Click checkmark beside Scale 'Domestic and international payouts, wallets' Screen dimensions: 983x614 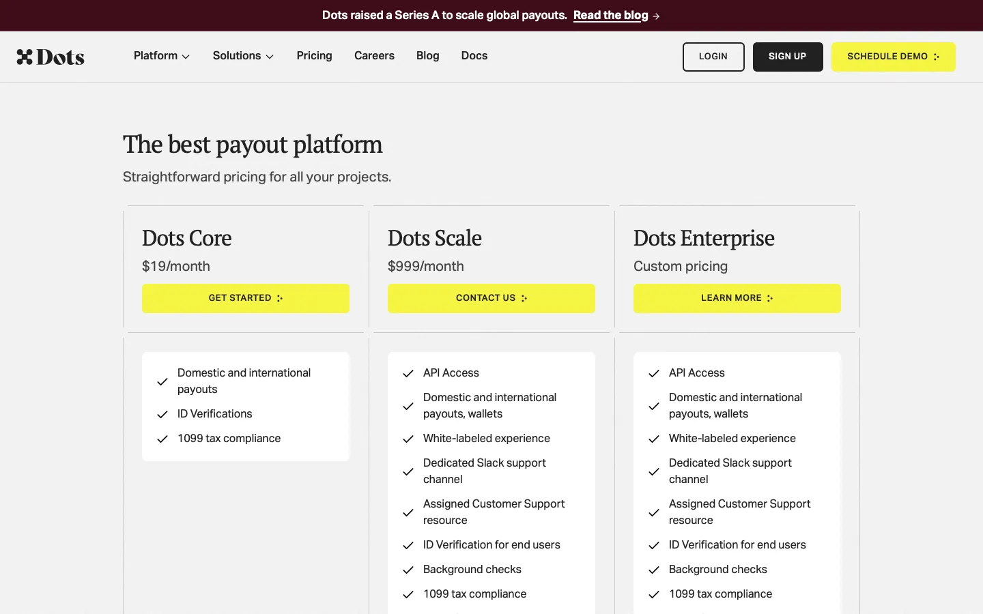(408, 406)
